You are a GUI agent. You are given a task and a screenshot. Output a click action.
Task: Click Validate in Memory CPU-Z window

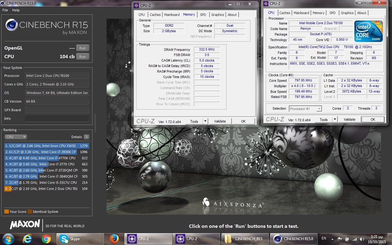click(x=220, y=121)
